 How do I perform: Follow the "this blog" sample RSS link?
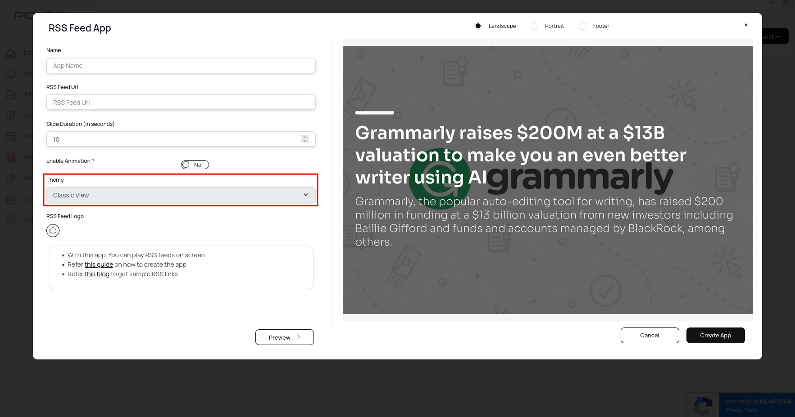click(x=97, y=274)
